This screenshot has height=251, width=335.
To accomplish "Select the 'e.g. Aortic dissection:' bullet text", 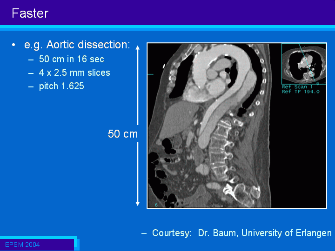I will pos(77,45).
